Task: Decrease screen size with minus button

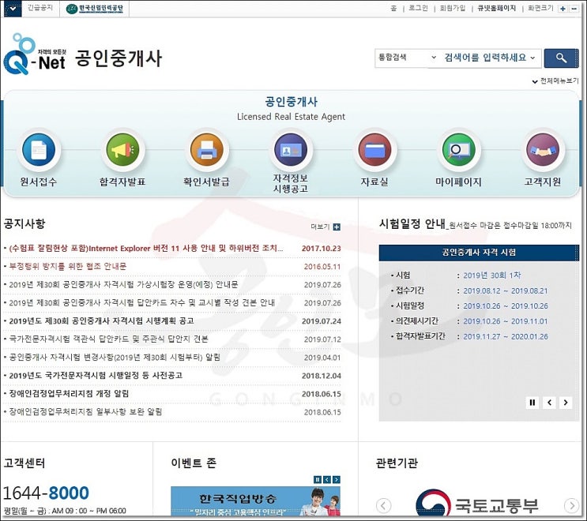Action: click(574, 9)
